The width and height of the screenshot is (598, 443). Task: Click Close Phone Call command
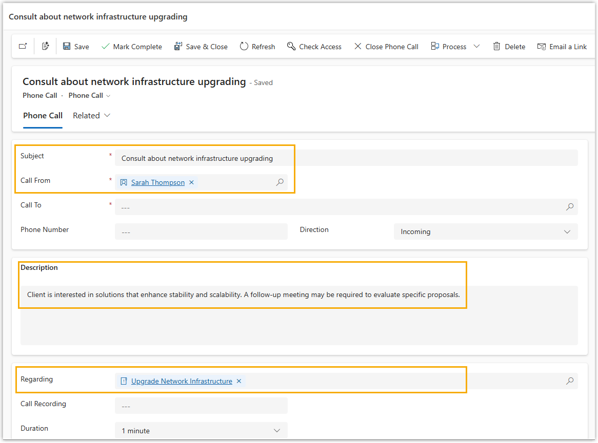pyautogui.click(x=386, y=47)
